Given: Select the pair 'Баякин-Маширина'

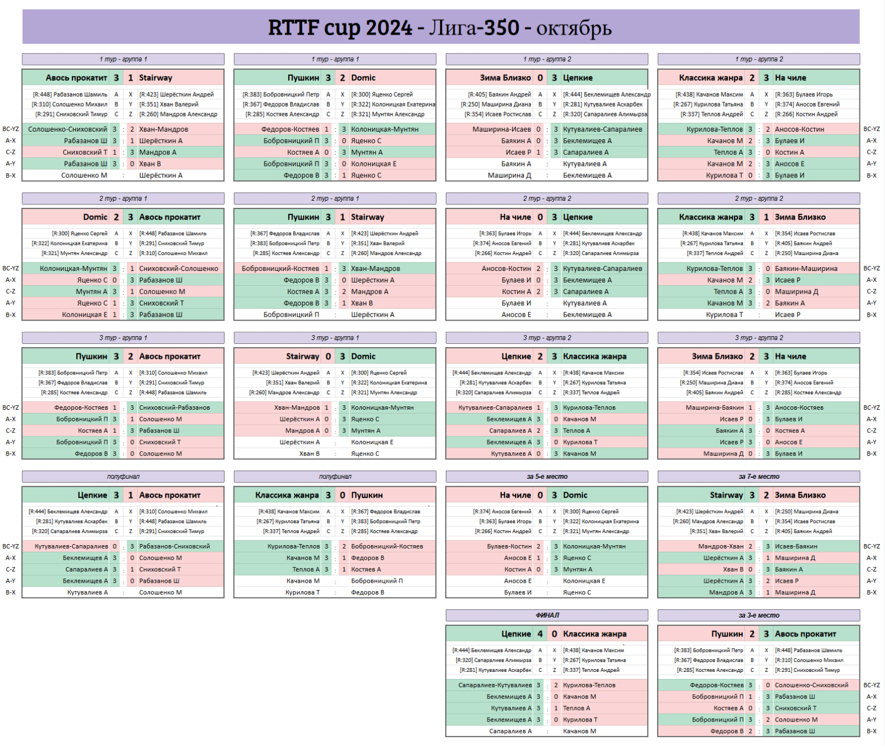Looking at the screenshot, I should [806, 269].
